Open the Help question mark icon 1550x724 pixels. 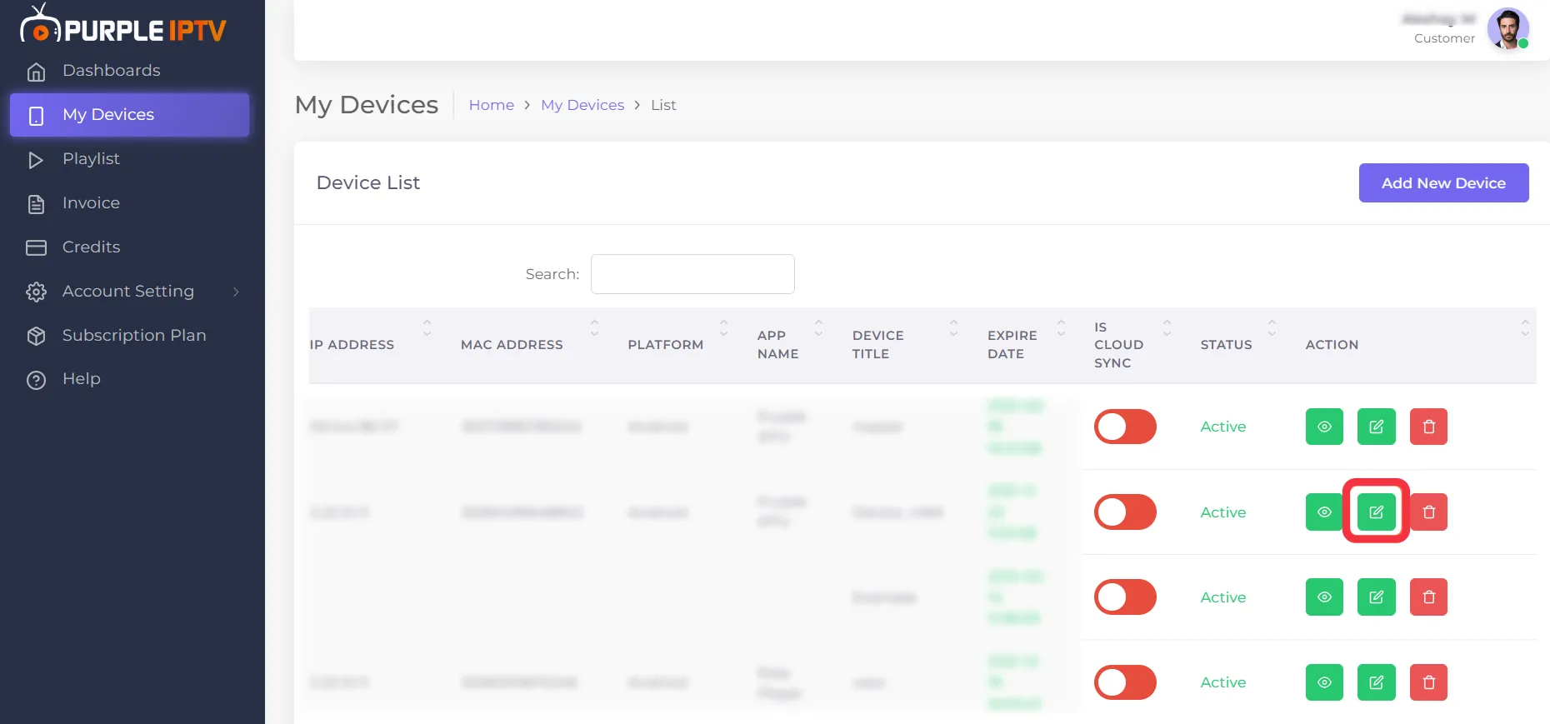tap(36, 380)
